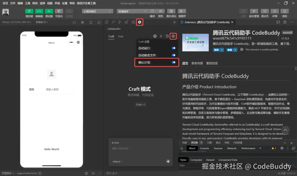Expand the 普通编译 compile mode selector
297x176 pixels.
tap(132, 11)
